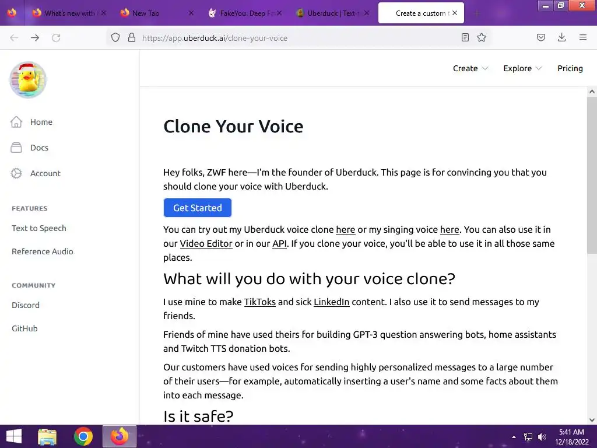The image size is (597, 448).
Task: Open the API link
Action: [x=279, y=243]
